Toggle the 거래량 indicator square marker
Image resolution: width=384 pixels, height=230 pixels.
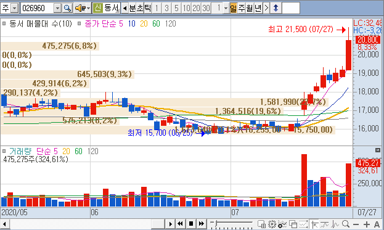(4, 151)
